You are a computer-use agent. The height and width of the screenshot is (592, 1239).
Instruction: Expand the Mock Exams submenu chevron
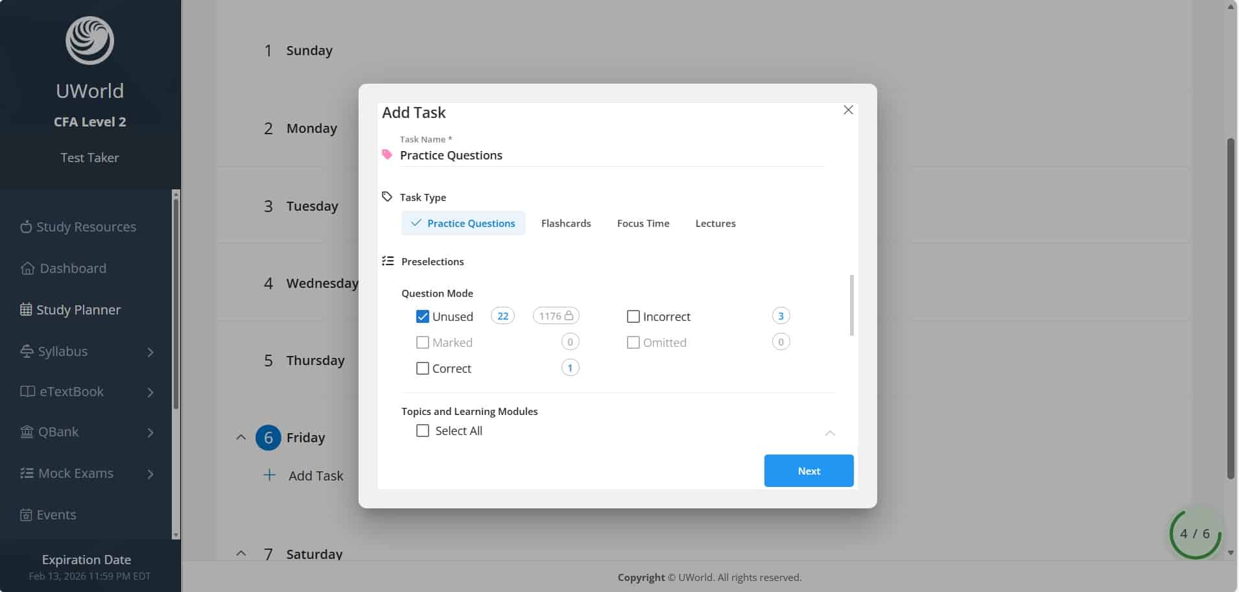point(150,474)
